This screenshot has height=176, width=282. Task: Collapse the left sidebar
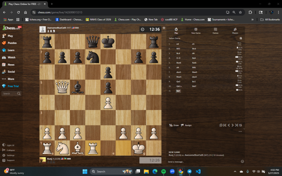tap(8, 150)
